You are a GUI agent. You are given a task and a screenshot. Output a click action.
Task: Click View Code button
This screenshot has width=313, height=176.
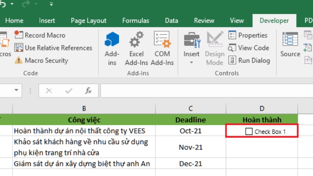(x=249, y=48)
